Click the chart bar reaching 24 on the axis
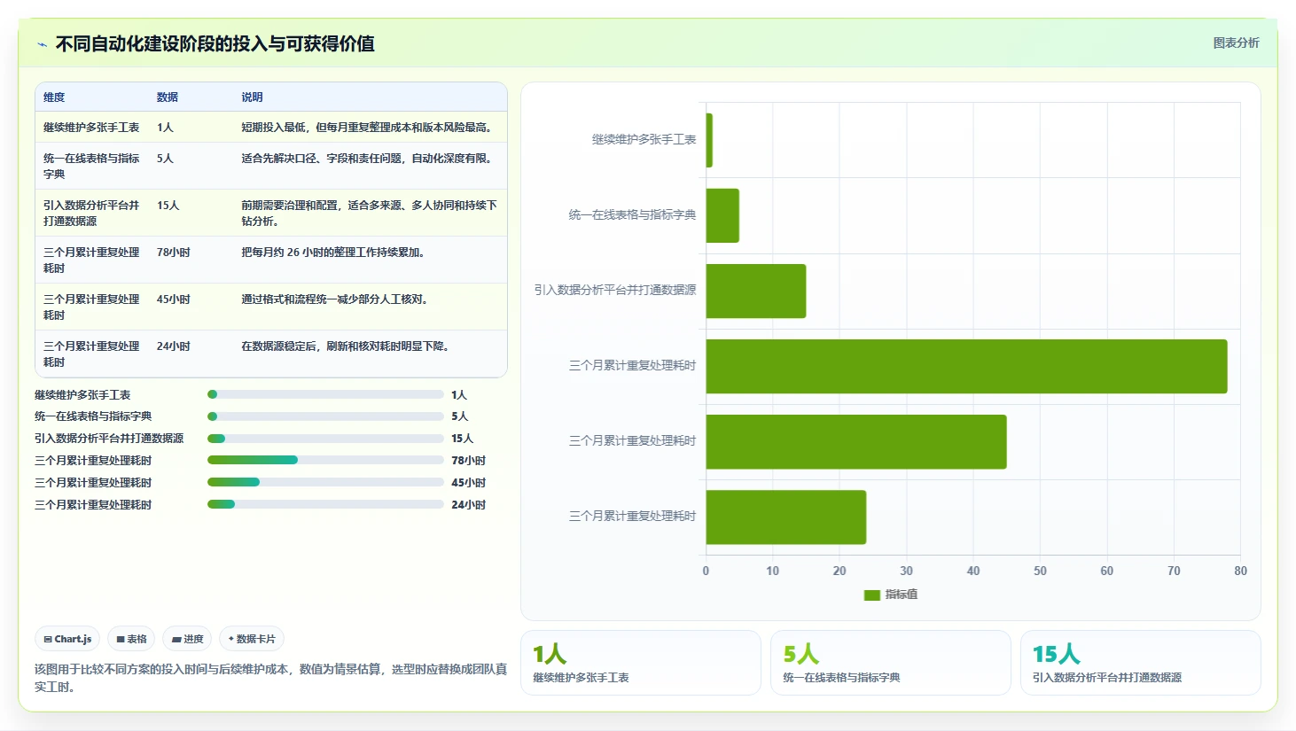The width and height of the screenshot is (1296, 731). coord(786,517)
